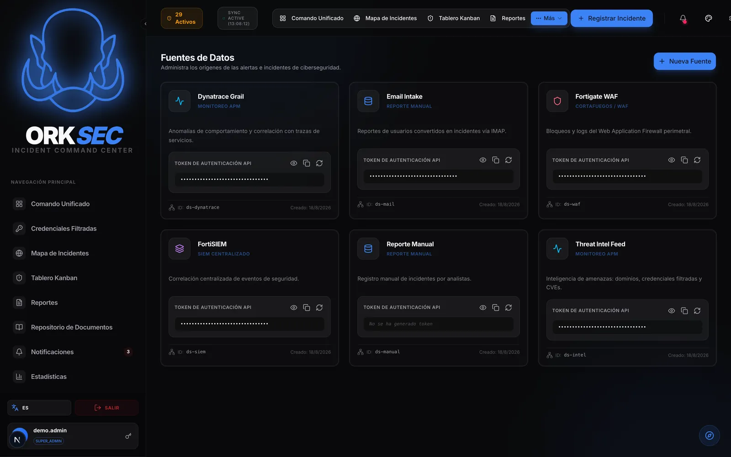731x457 pixels.
Task: Open Mapa de Incidentes in the sidebar
Action: (73, 253)
